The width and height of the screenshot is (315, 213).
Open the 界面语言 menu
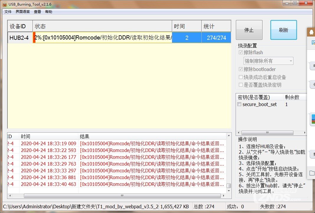tap(22, 11)
